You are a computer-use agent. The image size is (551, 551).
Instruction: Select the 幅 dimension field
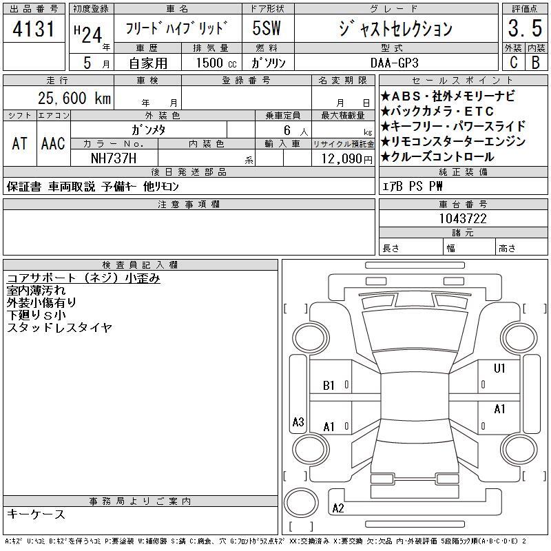pos(469,248)
